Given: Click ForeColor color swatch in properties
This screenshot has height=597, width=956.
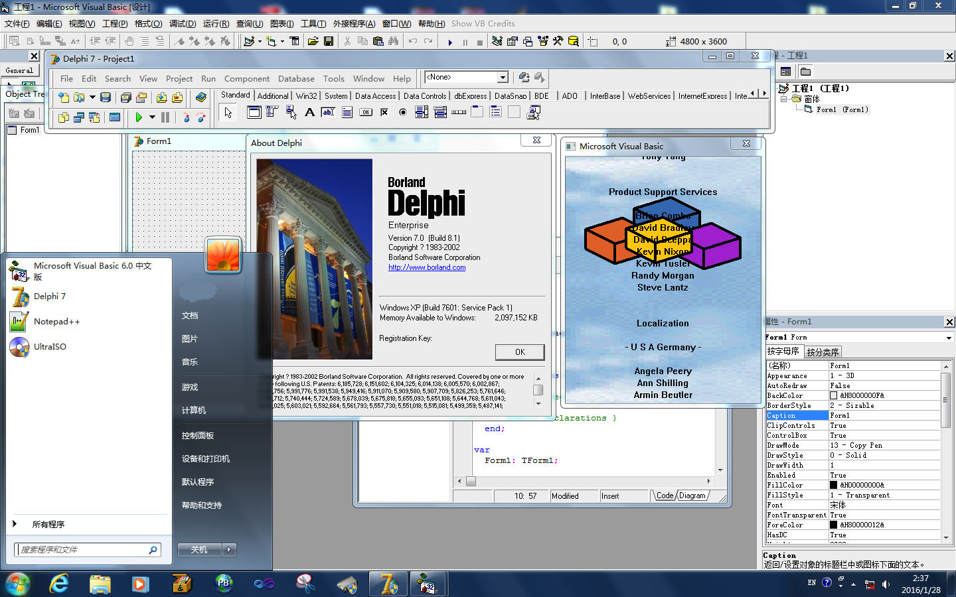Looking at the screenshot, I should 834,525.
